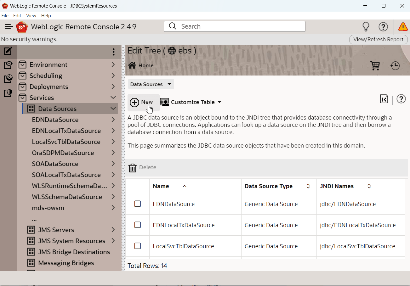Click the WebLogic Remote Console logo
Viewport: 410px width, 286px height.
22,27
